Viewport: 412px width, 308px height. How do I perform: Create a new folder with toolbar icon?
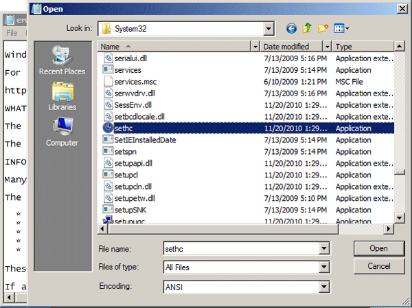323,28
